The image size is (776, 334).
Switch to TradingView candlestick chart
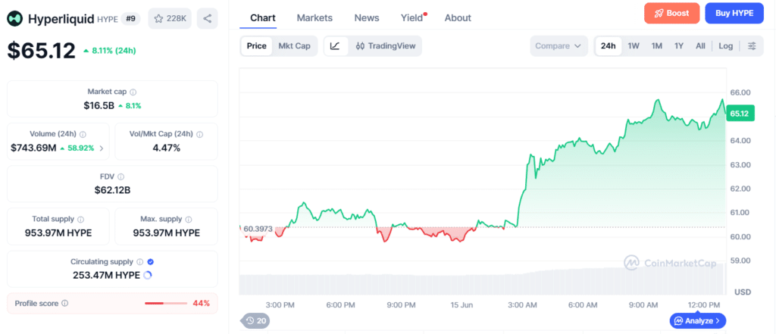[x=385, y=46]
